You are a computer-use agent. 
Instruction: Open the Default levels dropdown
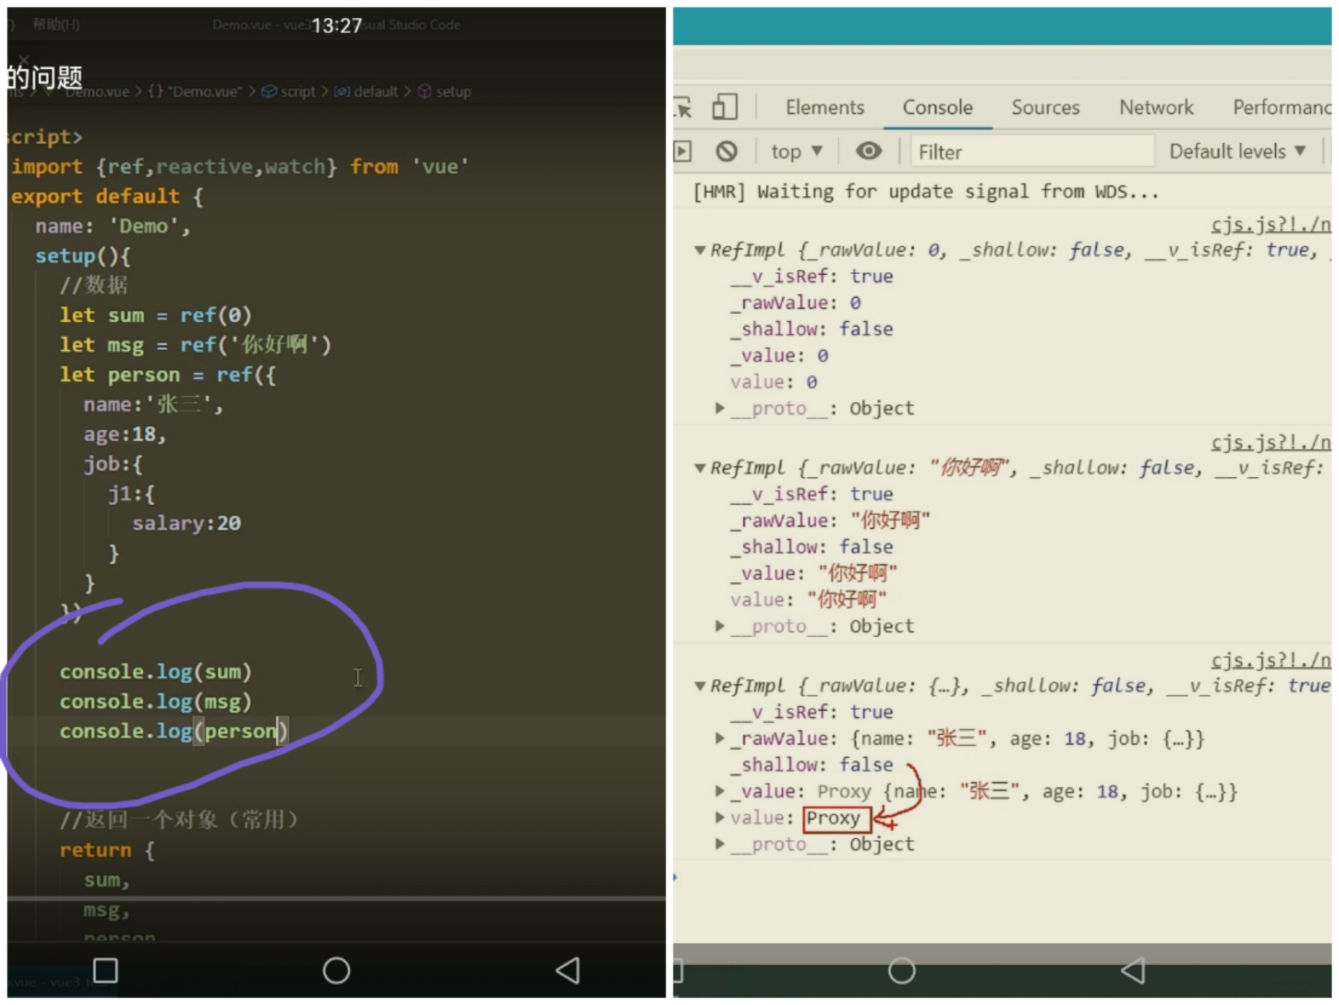click(x=1237, y=151)
